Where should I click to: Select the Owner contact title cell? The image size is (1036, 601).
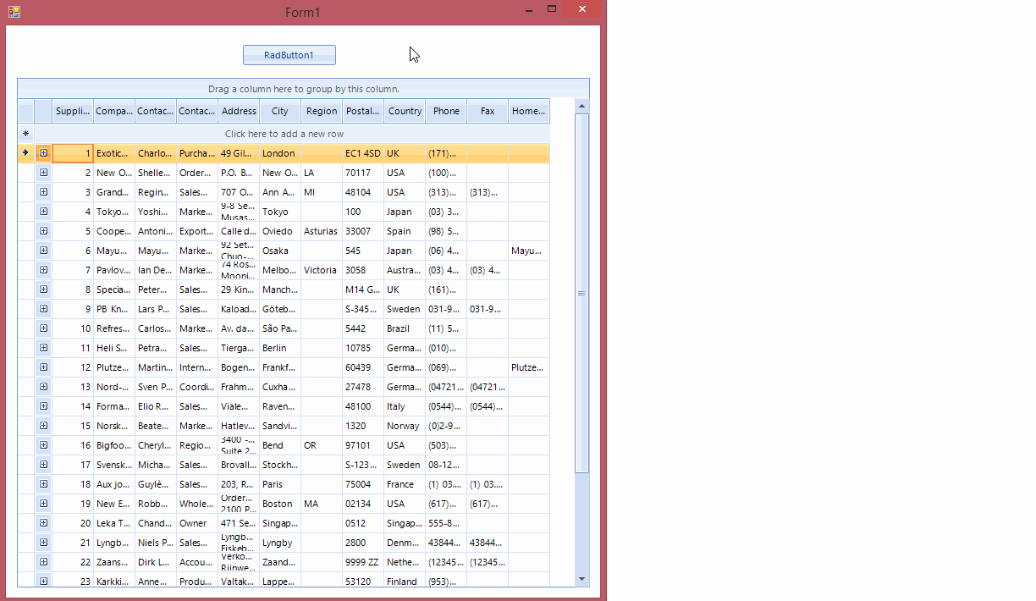point(197,523)
